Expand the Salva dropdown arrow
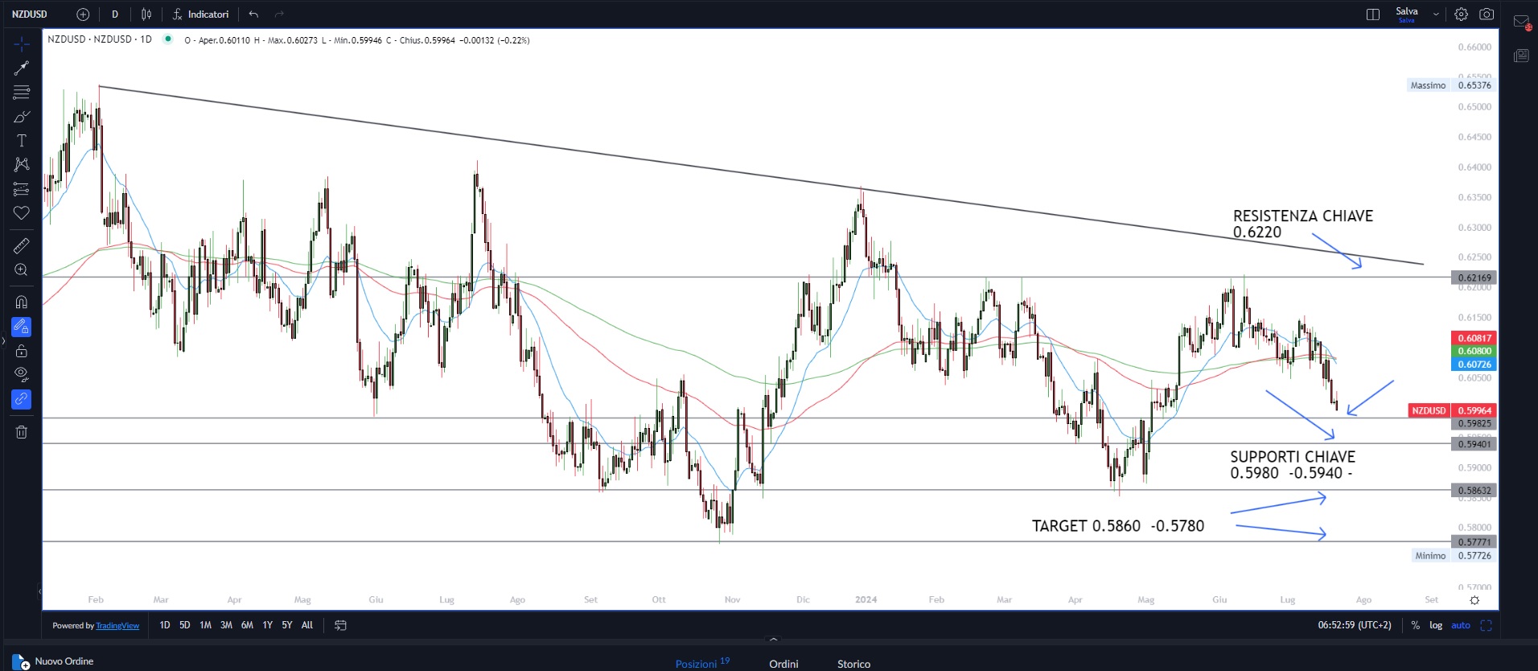 [1436, 14]
